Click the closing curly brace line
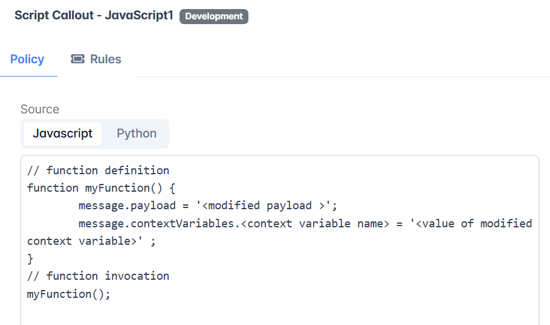 tap(30, 259)
